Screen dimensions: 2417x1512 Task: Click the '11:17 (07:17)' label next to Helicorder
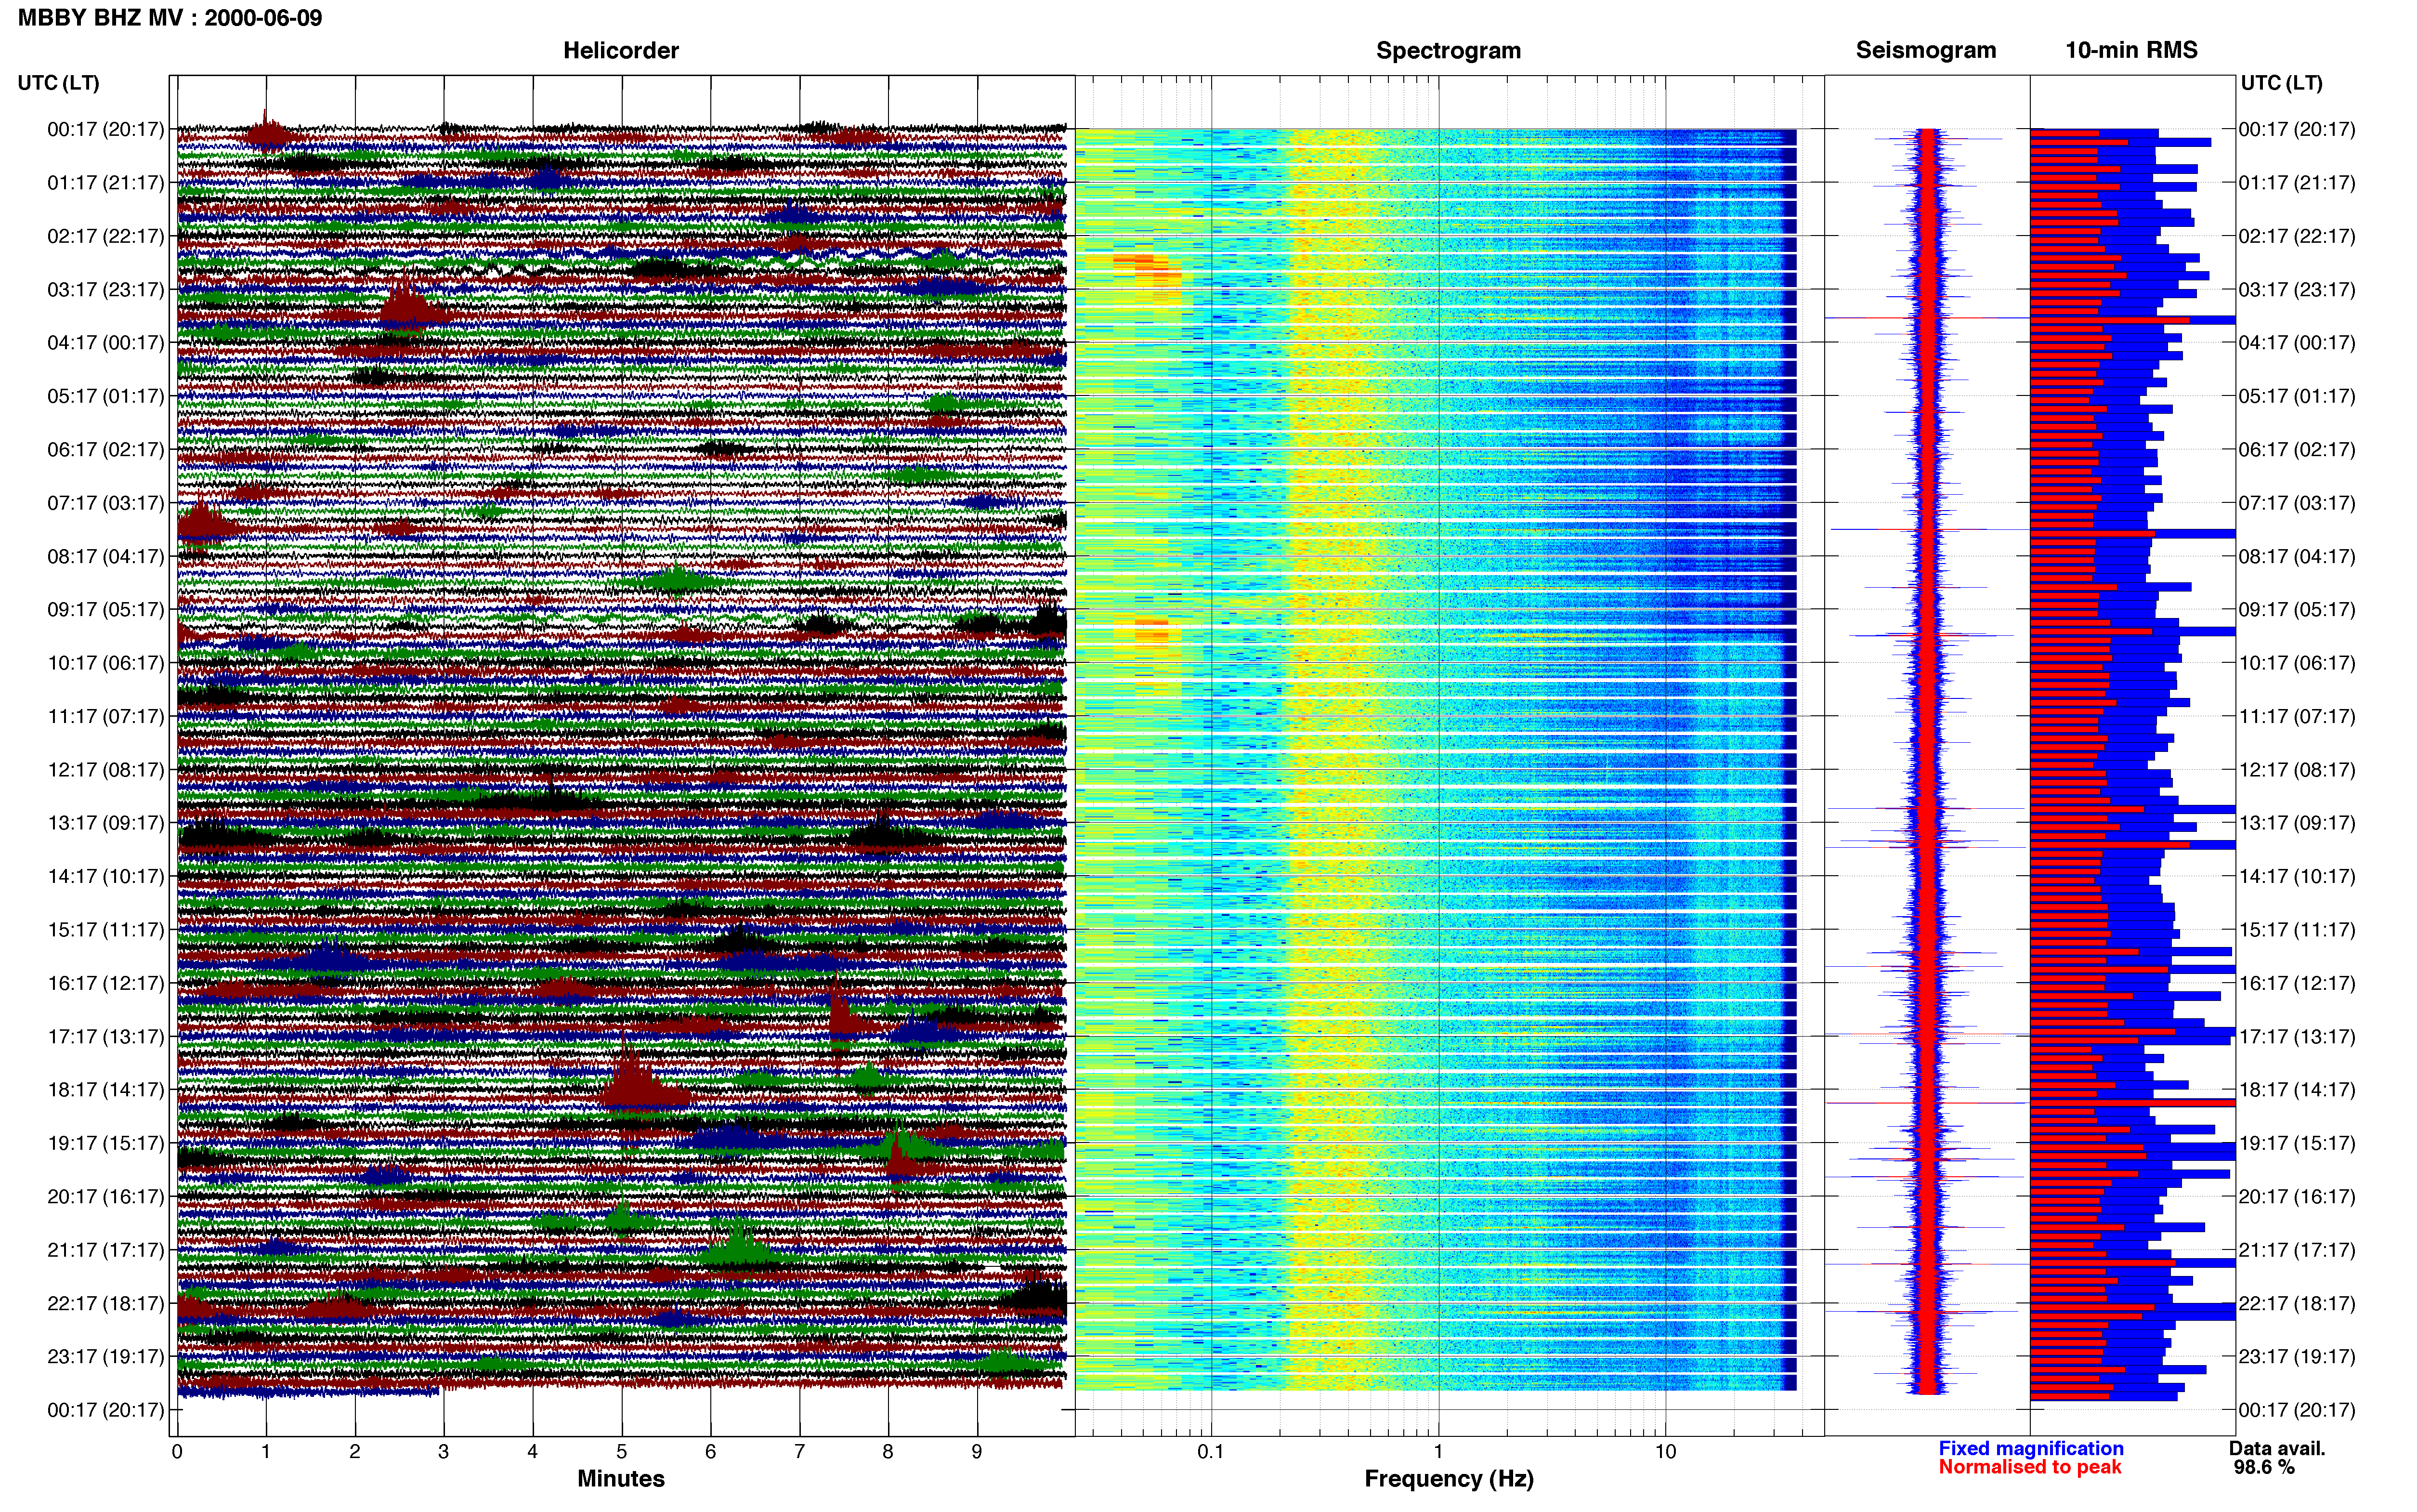point(106,717)
